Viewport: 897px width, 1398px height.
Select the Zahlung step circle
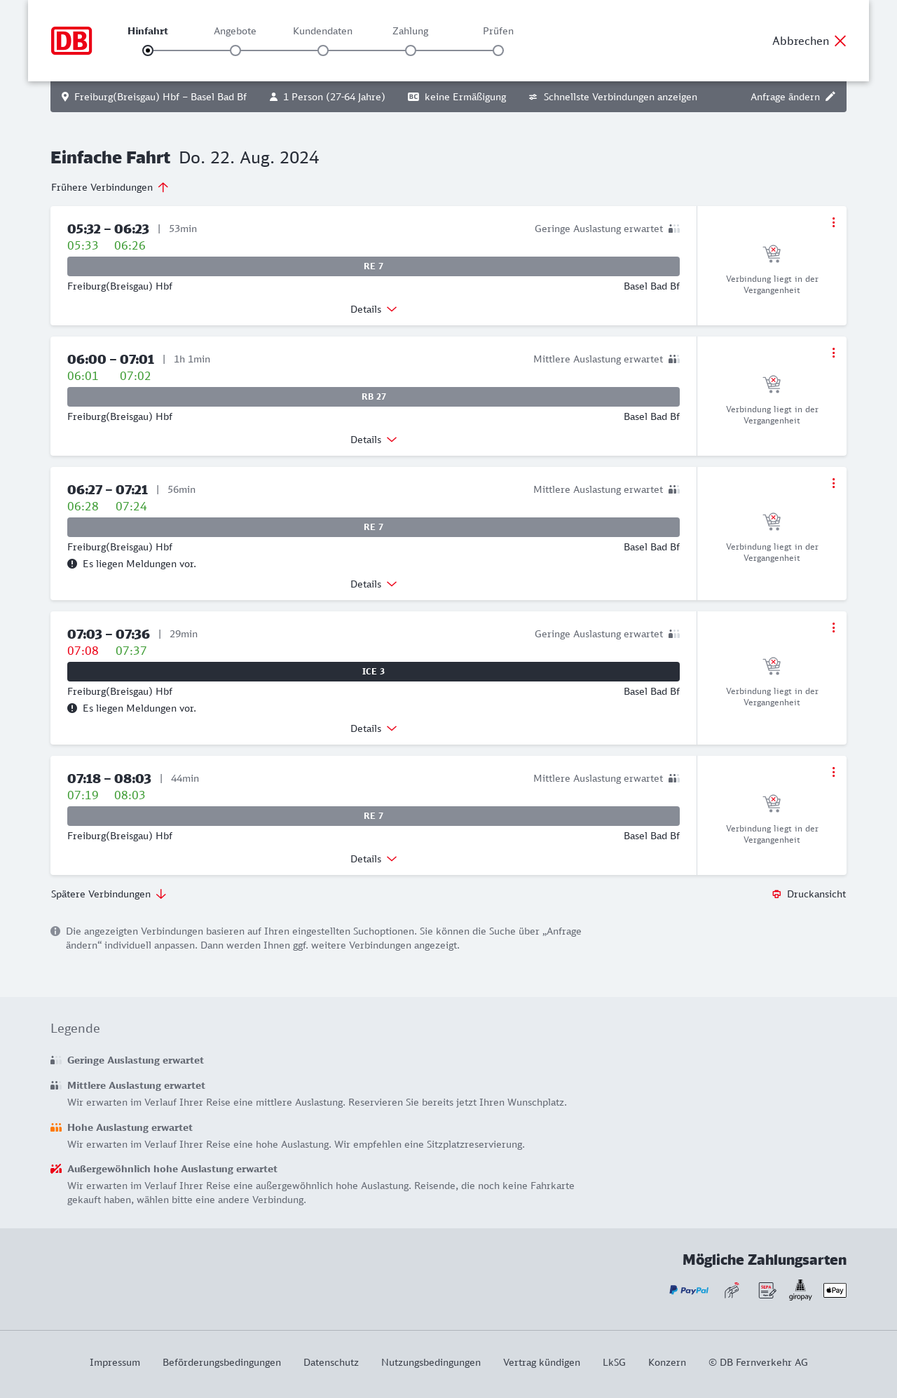coord(411,50)
